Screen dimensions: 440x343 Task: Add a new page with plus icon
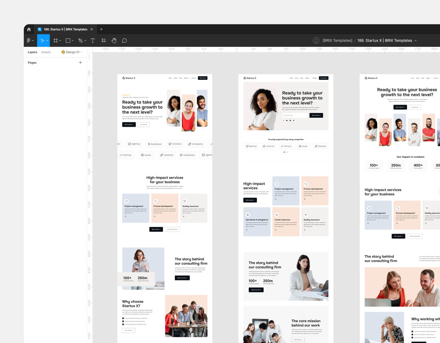[x=80, y=63]
